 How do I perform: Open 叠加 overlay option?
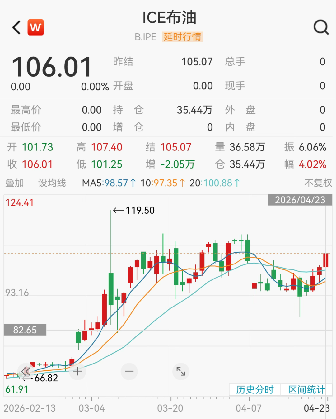[x=15, y=183]
